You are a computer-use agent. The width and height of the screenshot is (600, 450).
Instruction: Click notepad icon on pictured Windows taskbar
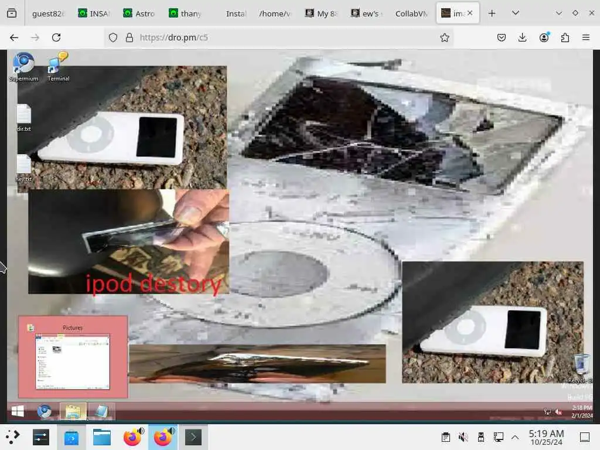[101, 412]
